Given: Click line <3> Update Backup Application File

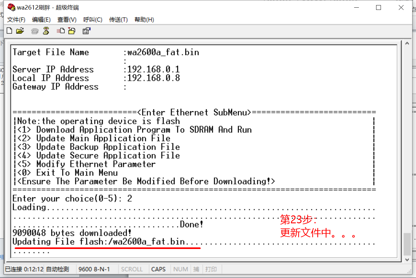Looking at the screenshot, I should coord(99,147).
